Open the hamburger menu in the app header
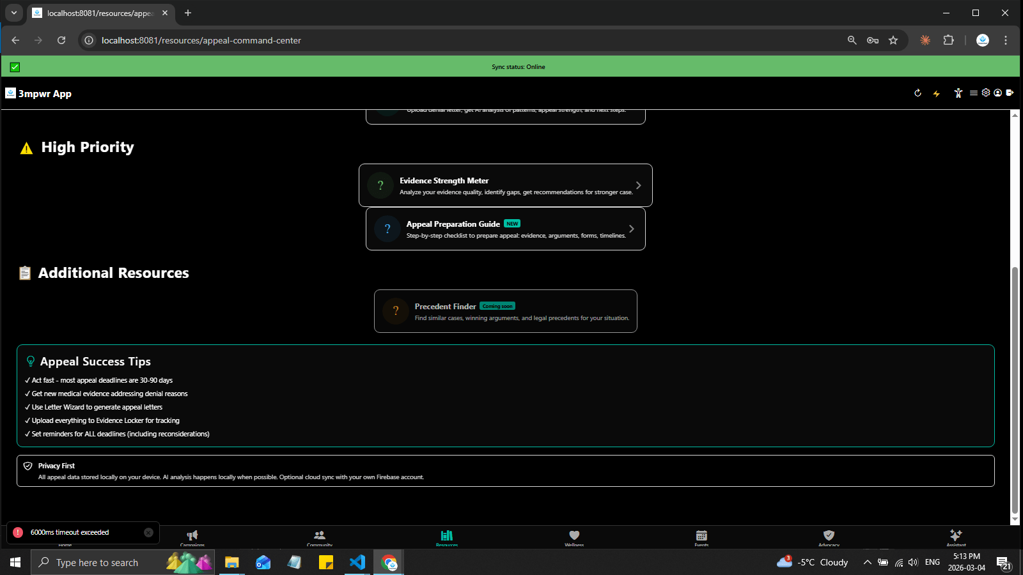This screenshot has width=1023, height=575. [973, 93]
